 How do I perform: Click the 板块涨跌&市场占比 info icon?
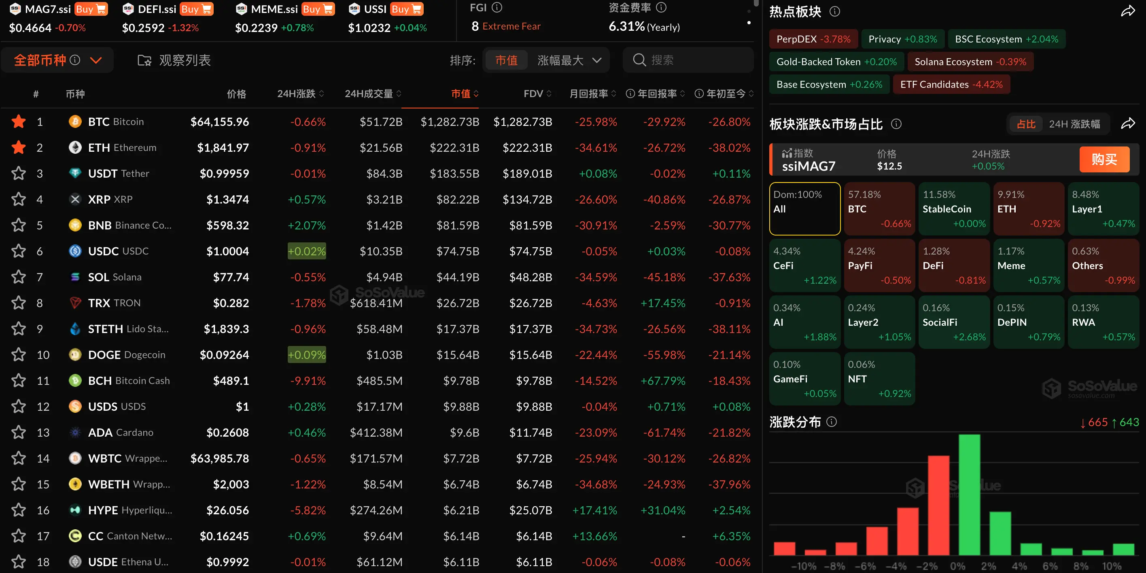click(896, 124)
